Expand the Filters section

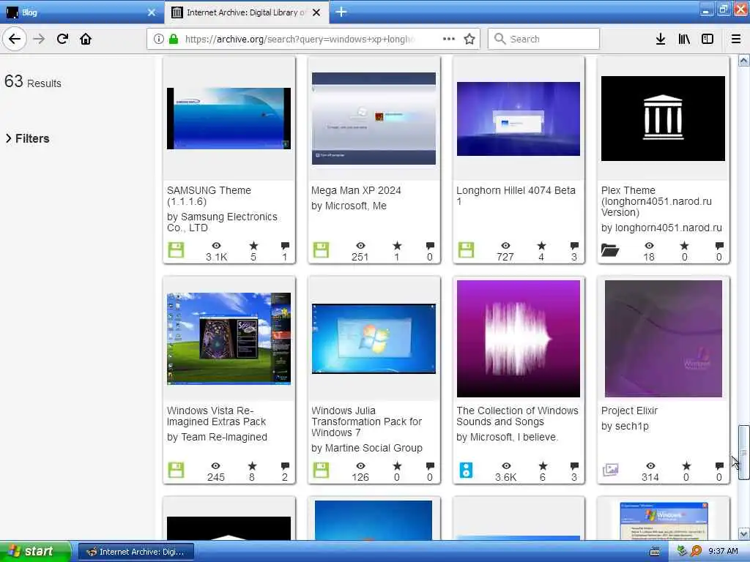pos(28,138)
